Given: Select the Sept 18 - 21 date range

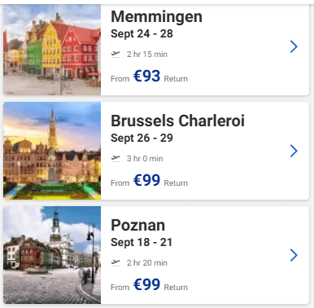Looking at the screenshot, I should (142, 243).
